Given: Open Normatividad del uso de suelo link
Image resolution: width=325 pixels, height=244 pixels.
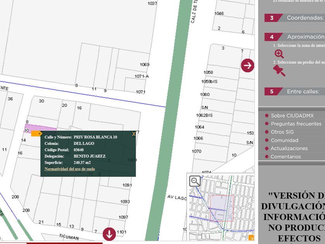Looking at the screenshot, I should coord(70,169).
